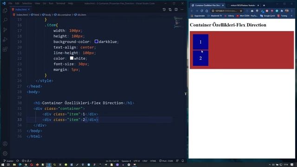Change the UTF-8 encoding in status bar
The width and height of the screenshot is (297, 167).
pos(136,161)
